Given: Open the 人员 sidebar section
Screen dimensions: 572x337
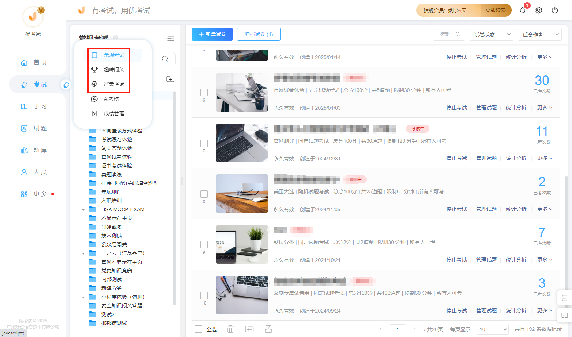Looking at the screenshot, I should (34, 172).
